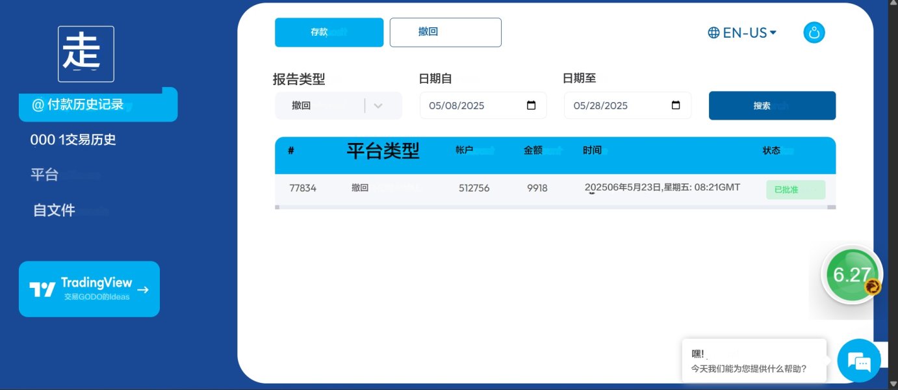Click transaction ID 77834
The image size is (898, 390).
[x=303, y=188]
